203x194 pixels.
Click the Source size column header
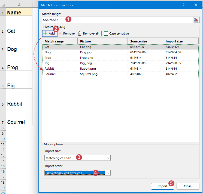point(145,41)
